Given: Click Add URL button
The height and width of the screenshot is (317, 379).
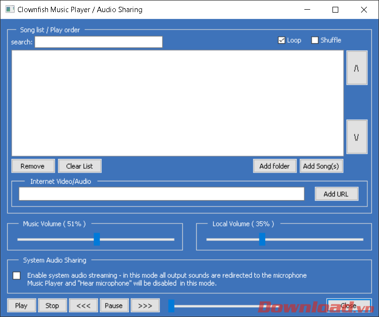Looking at the screenshot, I should pos(336,194).
